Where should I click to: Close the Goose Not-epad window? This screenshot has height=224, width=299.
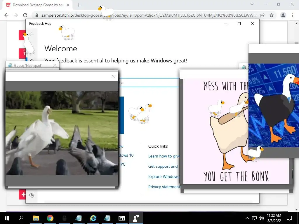tap(55, 65)
